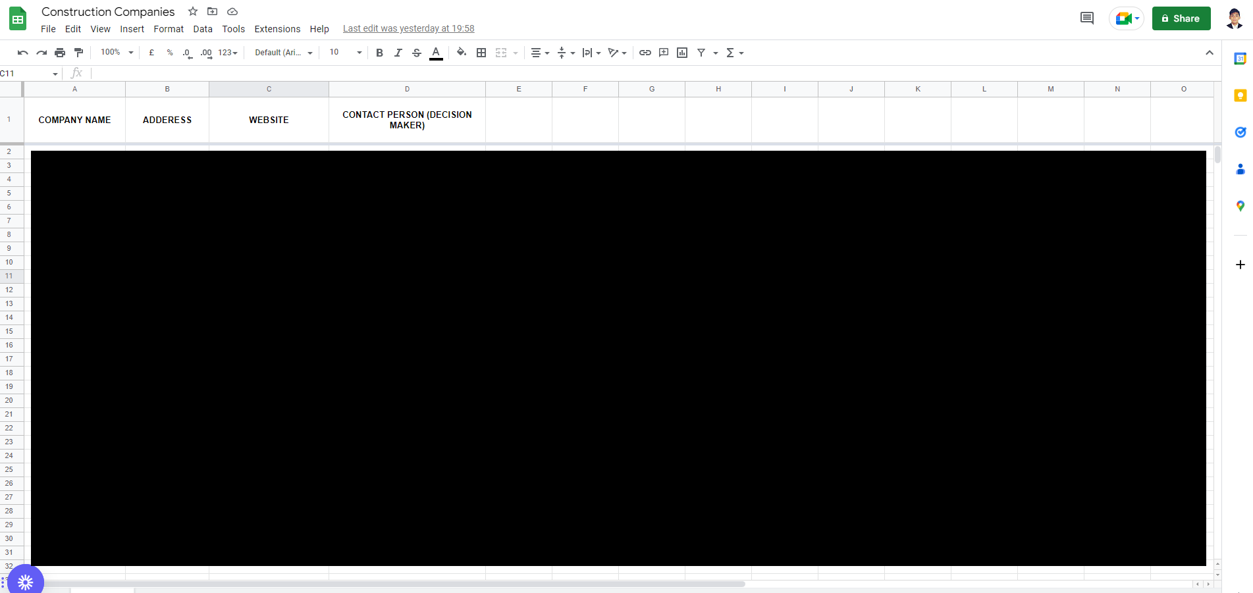1253x593 pixels.
Task: Select the Paint format tool
Action: click(x=79, y=53)
